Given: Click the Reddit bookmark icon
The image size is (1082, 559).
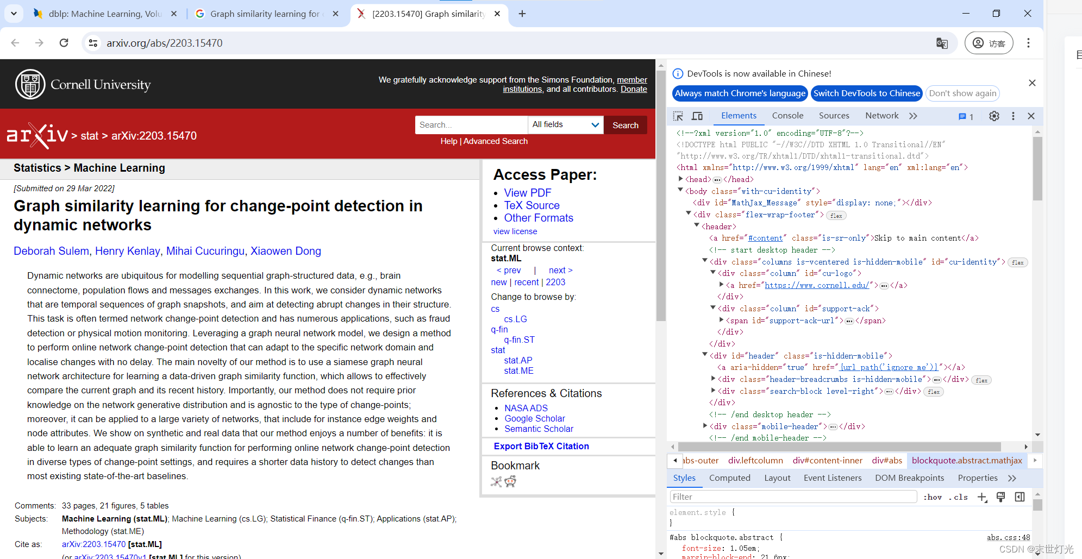Looking at the screenshot, I should (510, 481).
